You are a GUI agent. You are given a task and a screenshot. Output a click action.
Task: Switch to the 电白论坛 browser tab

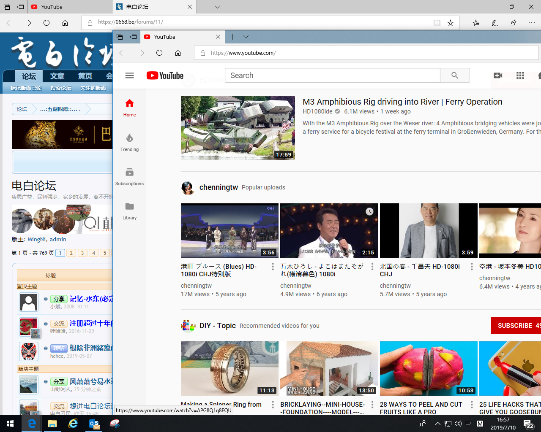[x=152, y=7]
